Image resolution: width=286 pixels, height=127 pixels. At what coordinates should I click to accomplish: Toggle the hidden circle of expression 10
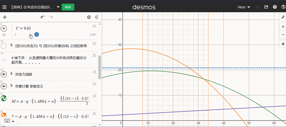tap(4, 46)
